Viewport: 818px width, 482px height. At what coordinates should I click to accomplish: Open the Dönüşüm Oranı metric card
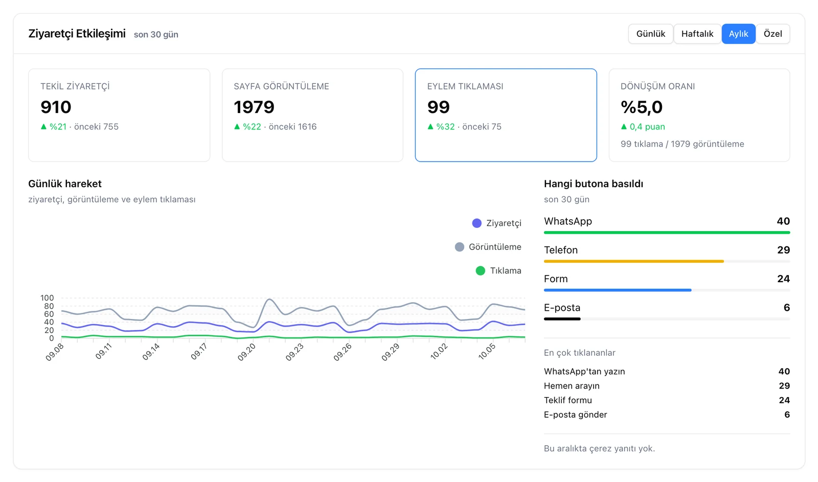pos(699,115)
